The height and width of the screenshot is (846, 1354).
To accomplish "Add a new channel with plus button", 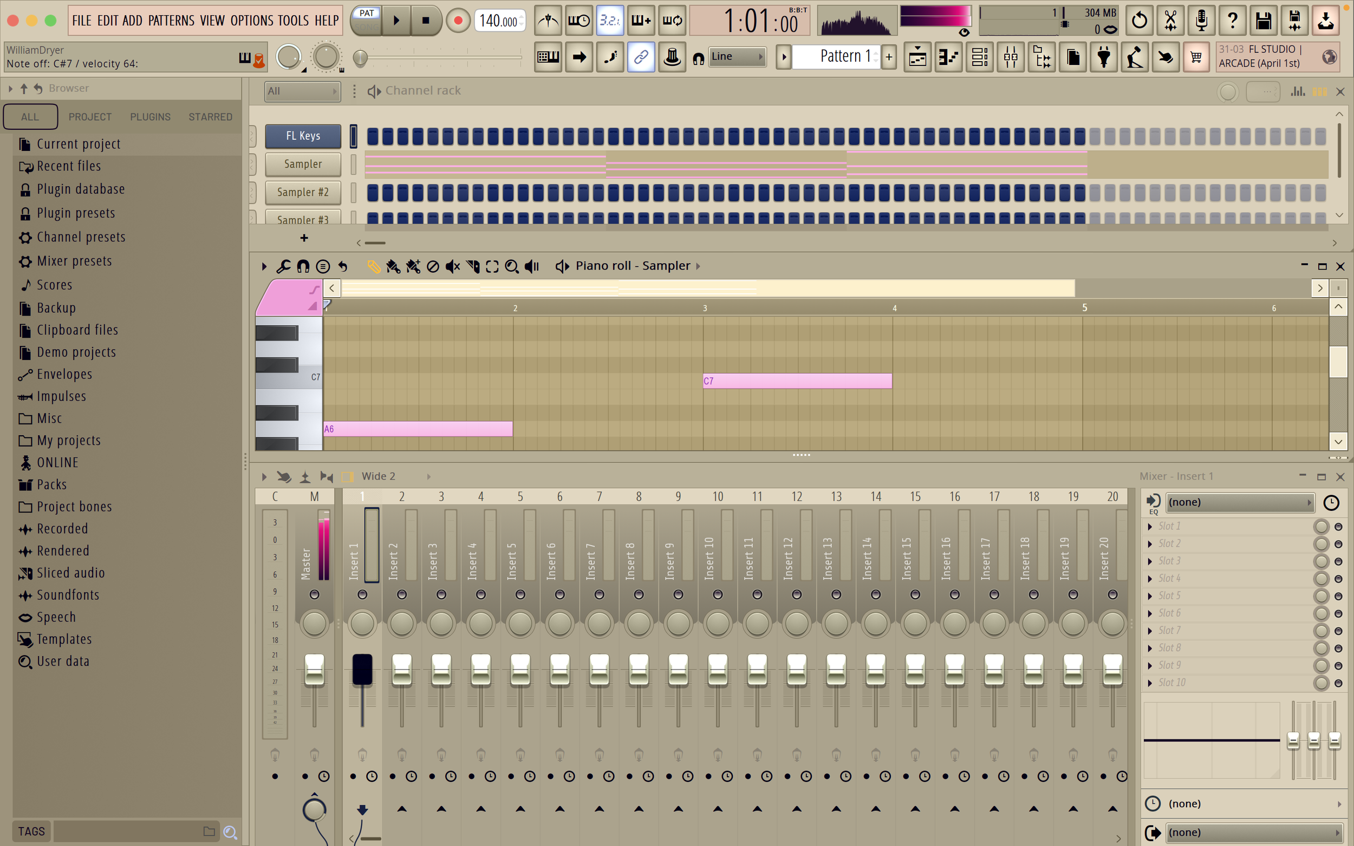I will (x=304, y=238).
